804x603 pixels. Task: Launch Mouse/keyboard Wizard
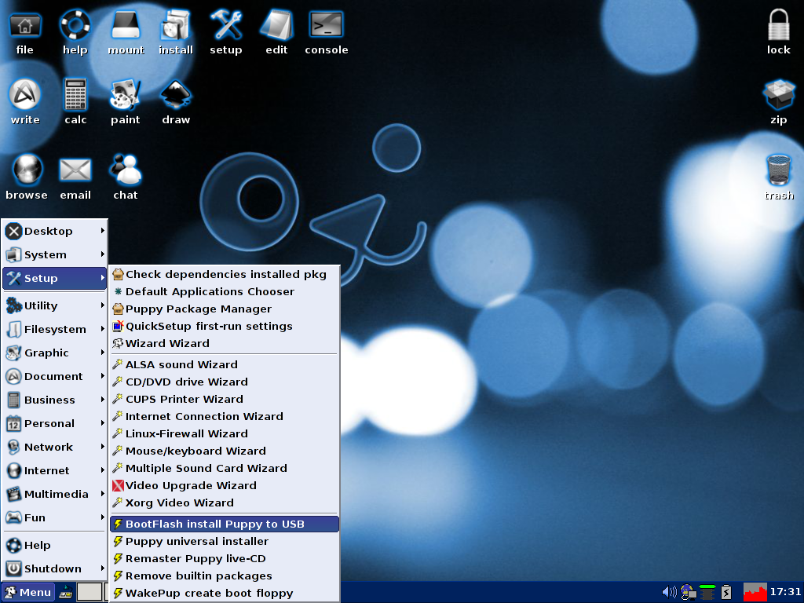coord(224,451)
